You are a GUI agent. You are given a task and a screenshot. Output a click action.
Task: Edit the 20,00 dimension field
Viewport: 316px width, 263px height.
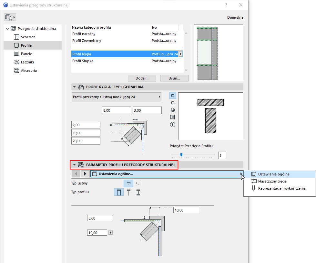[86, 141]
